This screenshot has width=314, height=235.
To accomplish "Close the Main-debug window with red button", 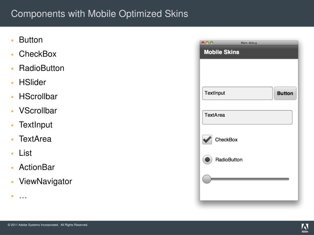I will tap(203, 43).
